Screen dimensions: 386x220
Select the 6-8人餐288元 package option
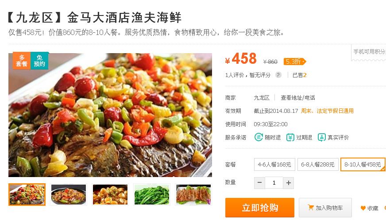pos(318,164)
